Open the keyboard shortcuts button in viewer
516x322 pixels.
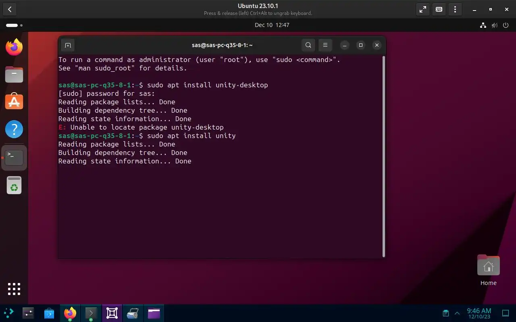click(439, 9)
